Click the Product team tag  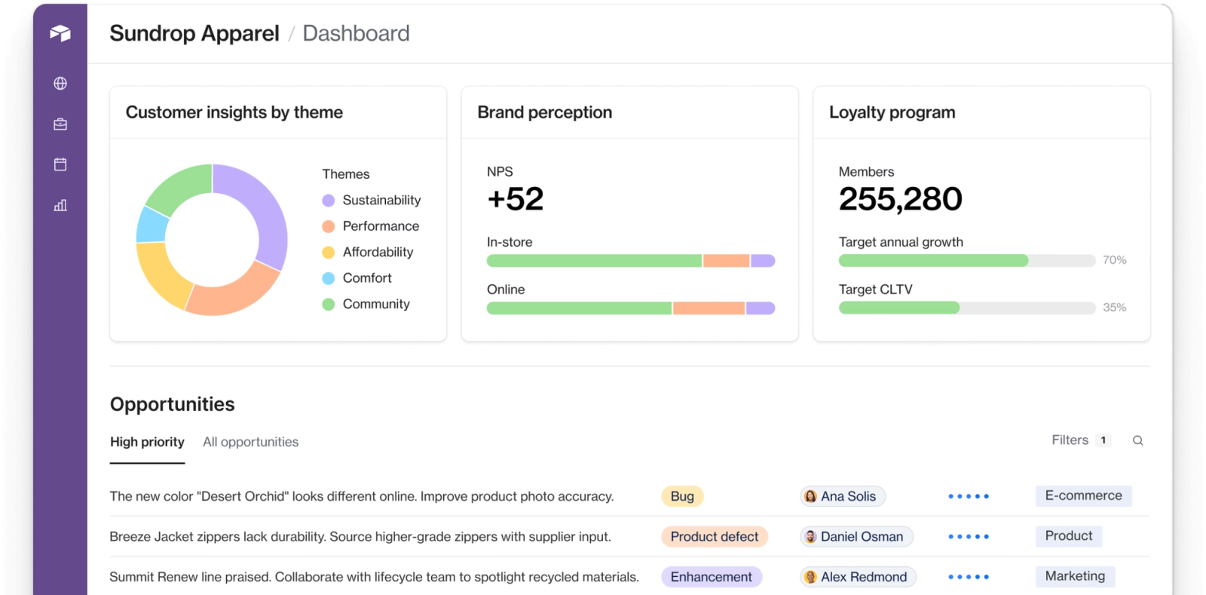pyautogui.click(x=1069, y=536)
